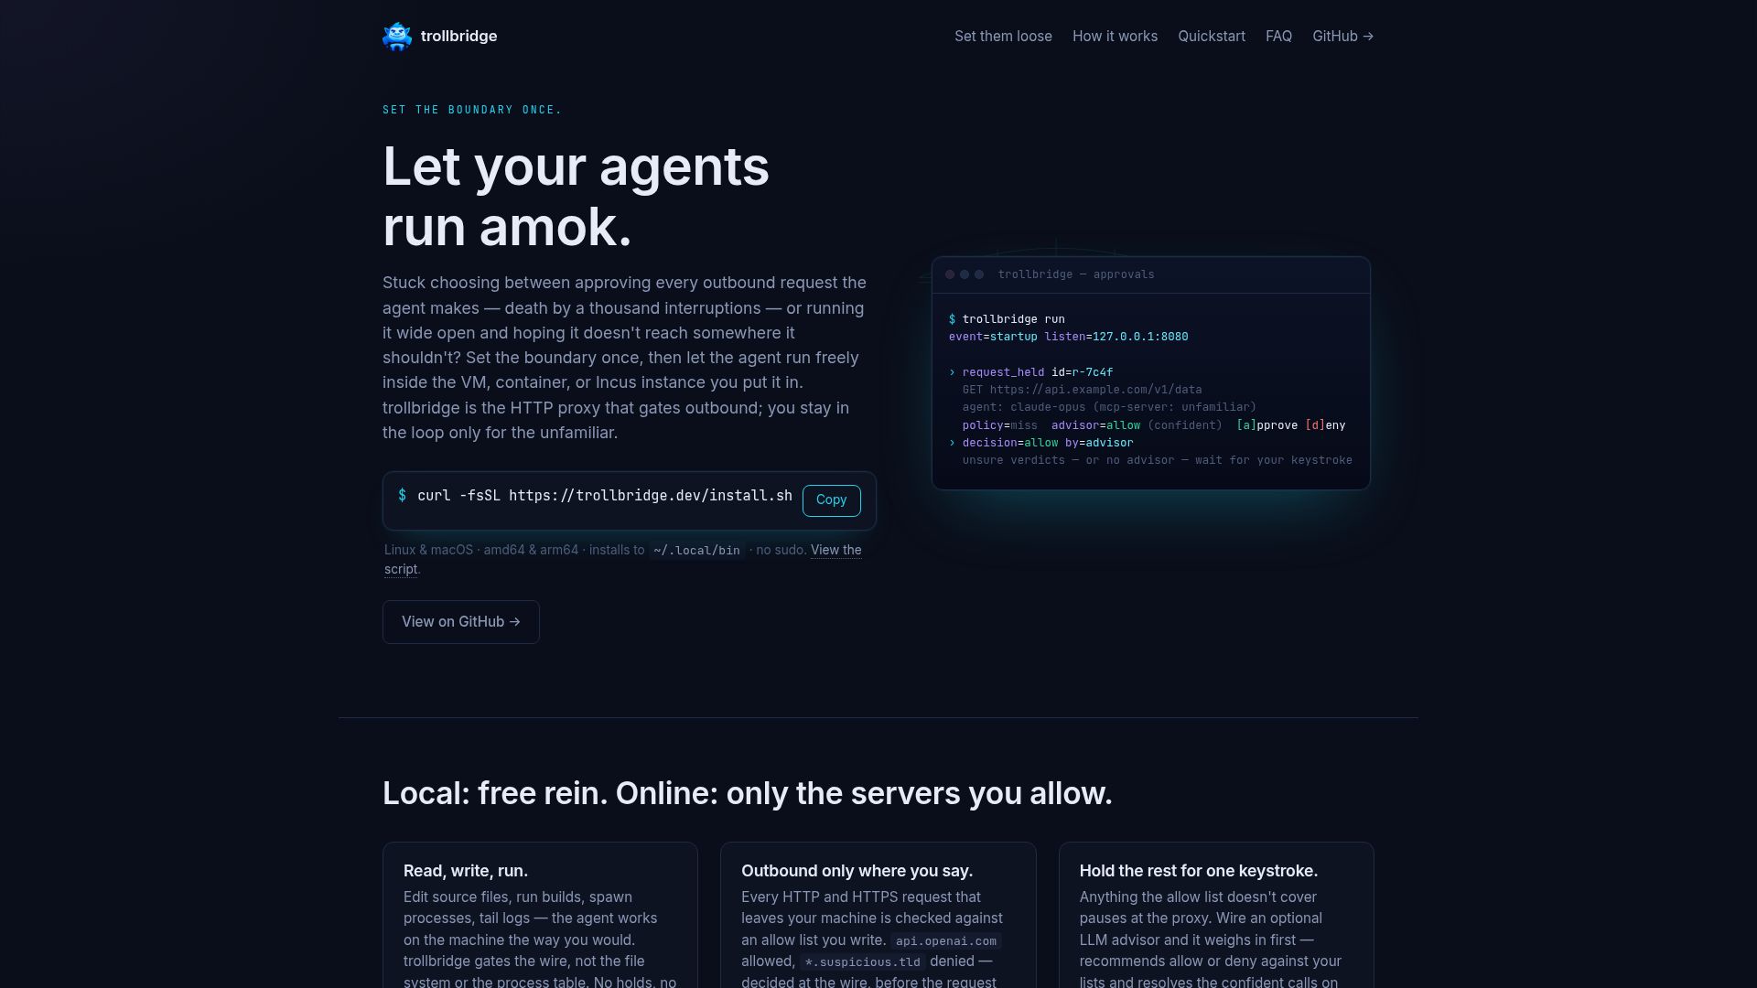Click the GET https://api.example.com/v1/data line

pos(1082,390)
